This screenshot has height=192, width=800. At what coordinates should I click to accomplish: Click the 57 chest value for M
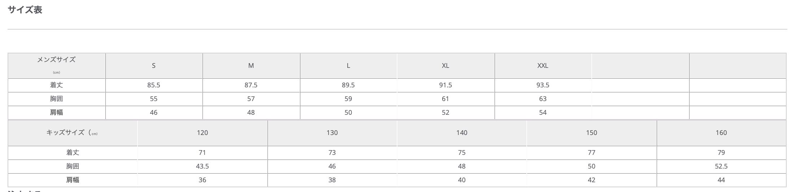point(251,99)
